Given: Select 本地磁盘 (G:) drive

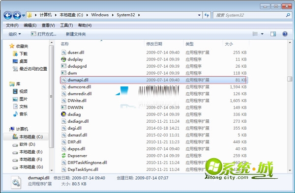Looking at the screenshot, I should tap(28, 167).
